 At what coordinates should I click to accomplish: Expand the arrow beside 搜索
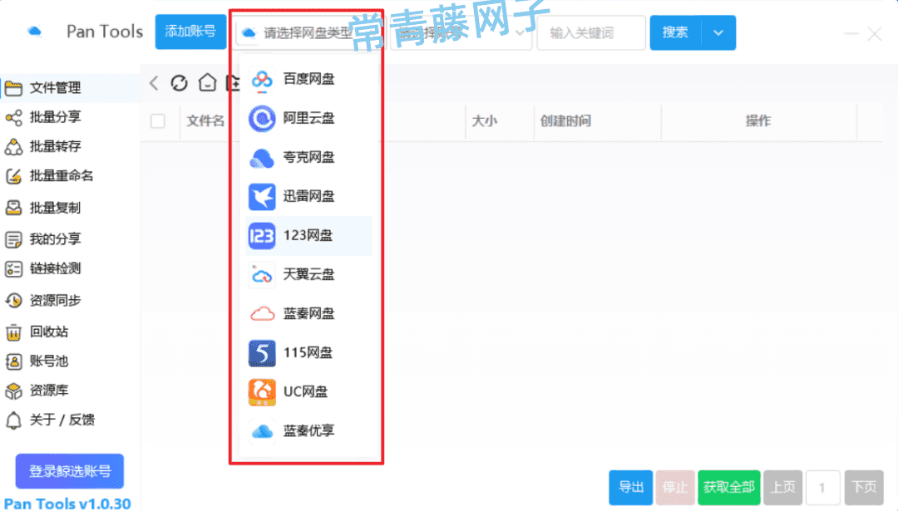(x=718, y=32)
